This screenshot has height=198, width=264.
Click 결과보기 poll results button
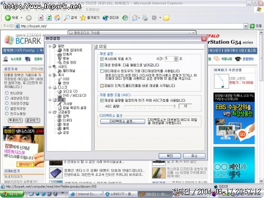(x=33, y=120)
